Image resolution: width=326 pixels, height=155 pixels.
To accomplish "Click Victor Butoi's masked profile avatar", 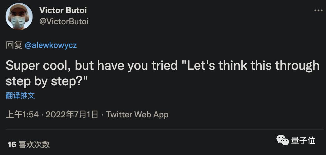I will tap(19, 16).
